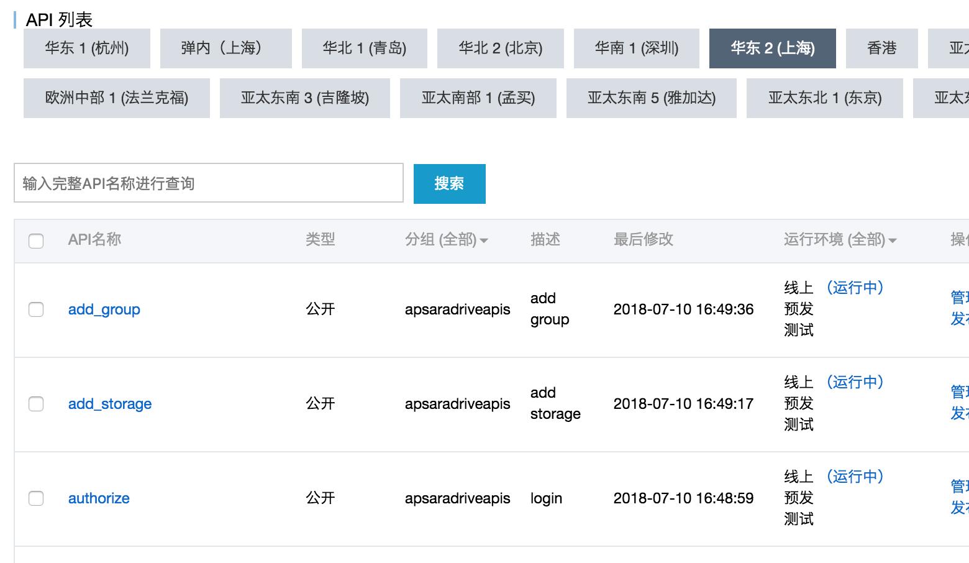Viewport: 969px width, 563px height.
Task: Check the checkbox for the authorize row
Action: pos(36,498)
